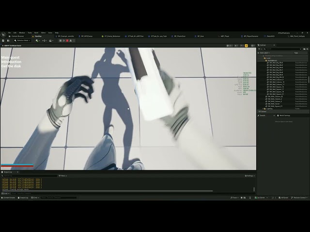Open the Build menu
The height and width of the screenshot is (232, 310).
tap(36, 33)
